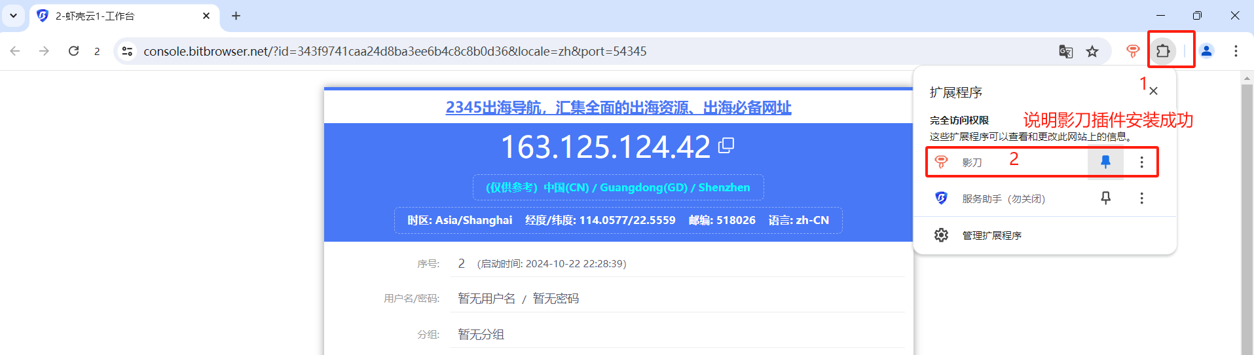
Task: Click the gear icon beside 管理扩展程序
Action: (941, 235)
